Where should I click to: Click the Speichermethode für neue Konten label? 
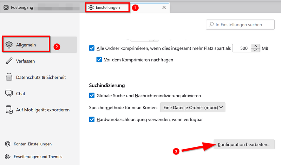[x=123, y=107]
